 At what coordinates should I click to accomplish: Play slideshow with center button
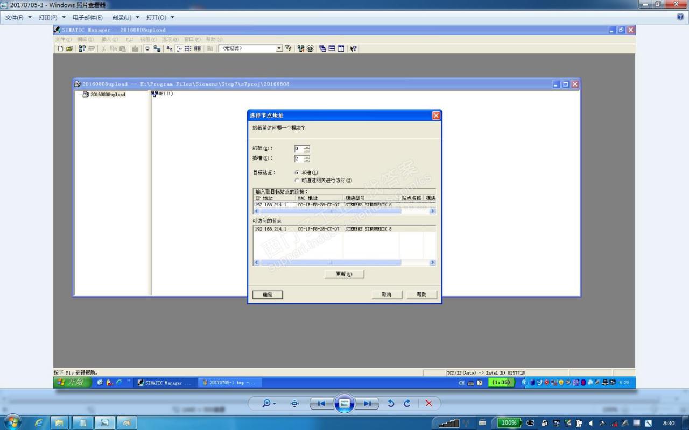click(x=344, y=403)
